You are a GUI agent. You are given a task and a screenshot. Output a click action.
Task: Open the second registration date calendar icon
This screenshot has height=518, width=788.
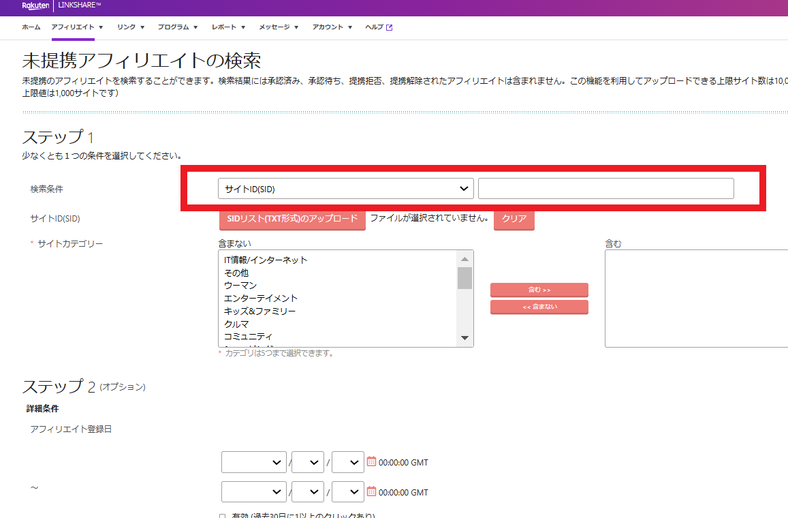point(371,491)
